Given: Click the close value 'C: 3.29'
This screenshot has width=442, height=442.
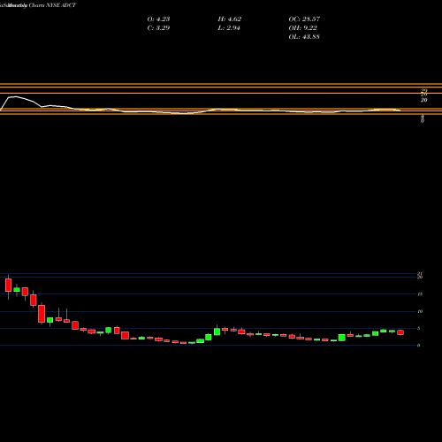Looking at the screenshot, I should click(158, 28).
